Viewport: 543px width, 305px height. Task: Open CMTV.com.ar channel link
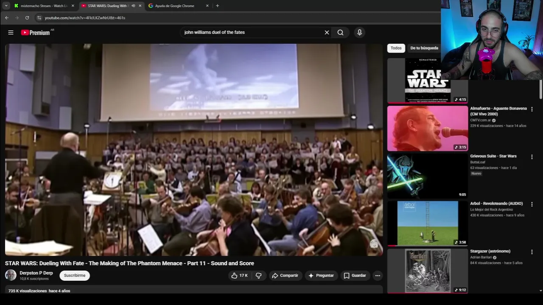click(480, 120)
